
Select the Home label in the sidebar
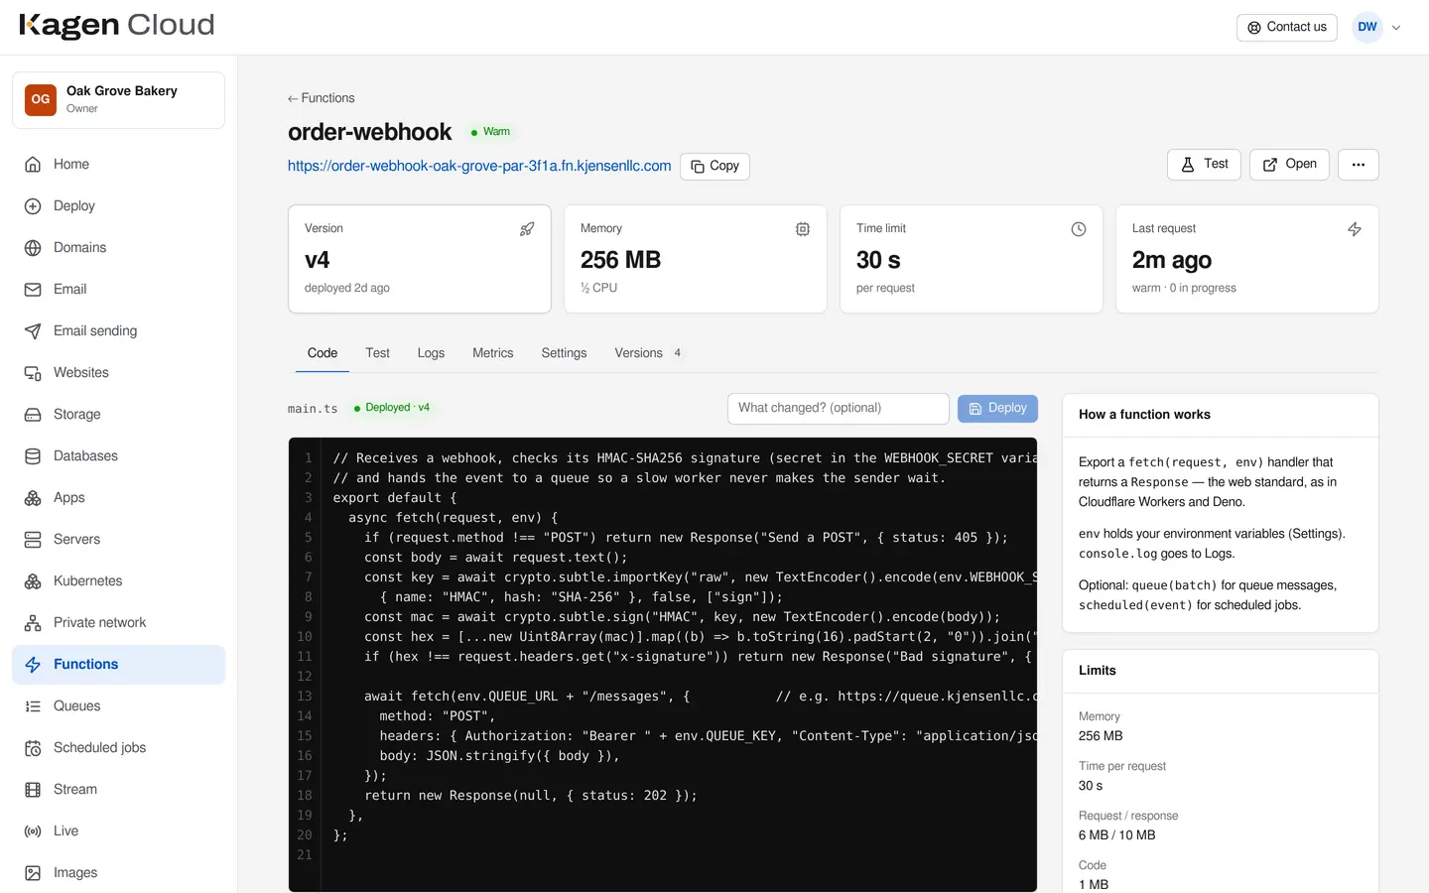71,165
